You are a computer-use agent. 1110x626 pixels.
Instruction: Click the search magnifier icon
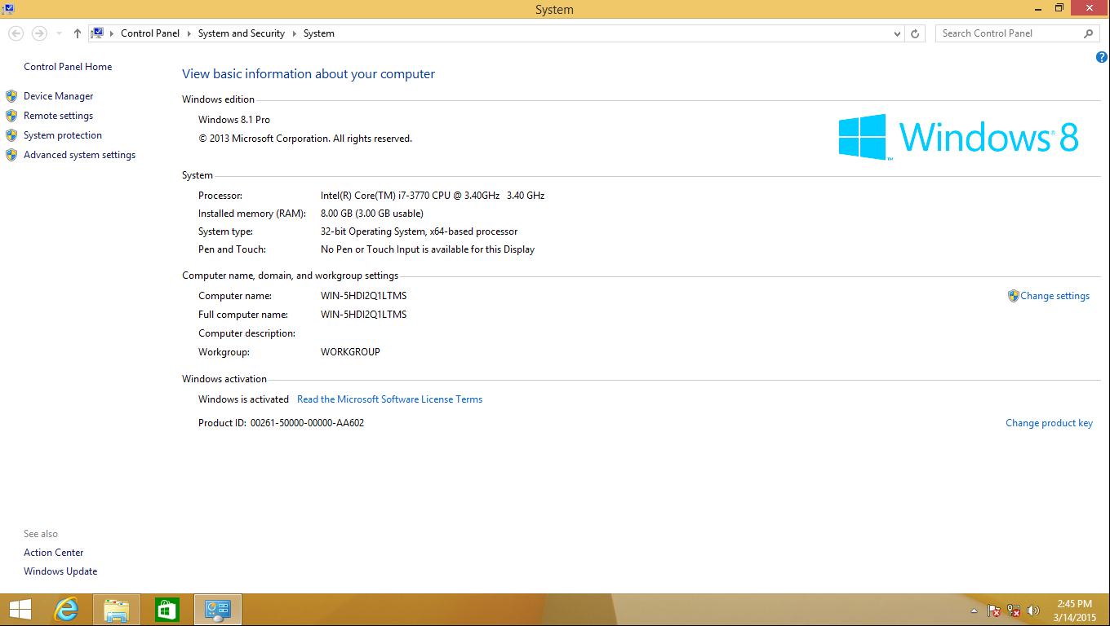pyautogui.click(x=1088, y=33)
